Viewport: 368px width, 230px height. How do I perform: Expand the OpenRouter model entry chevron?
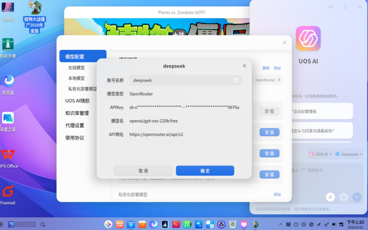(x=279, y=80)
